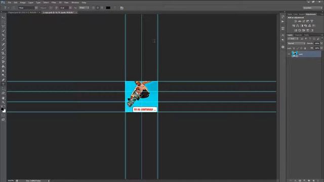Image resolution: width=324 pixels, height=182 pixels.
Task: Select the Brush tool
Action: pos(3,49)
